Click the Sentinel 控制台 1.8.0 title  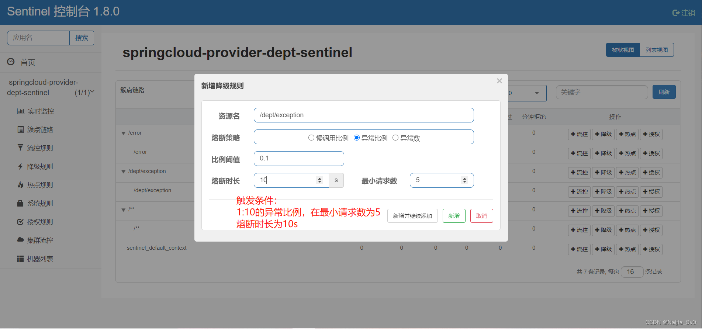click(x=63, y=11)
